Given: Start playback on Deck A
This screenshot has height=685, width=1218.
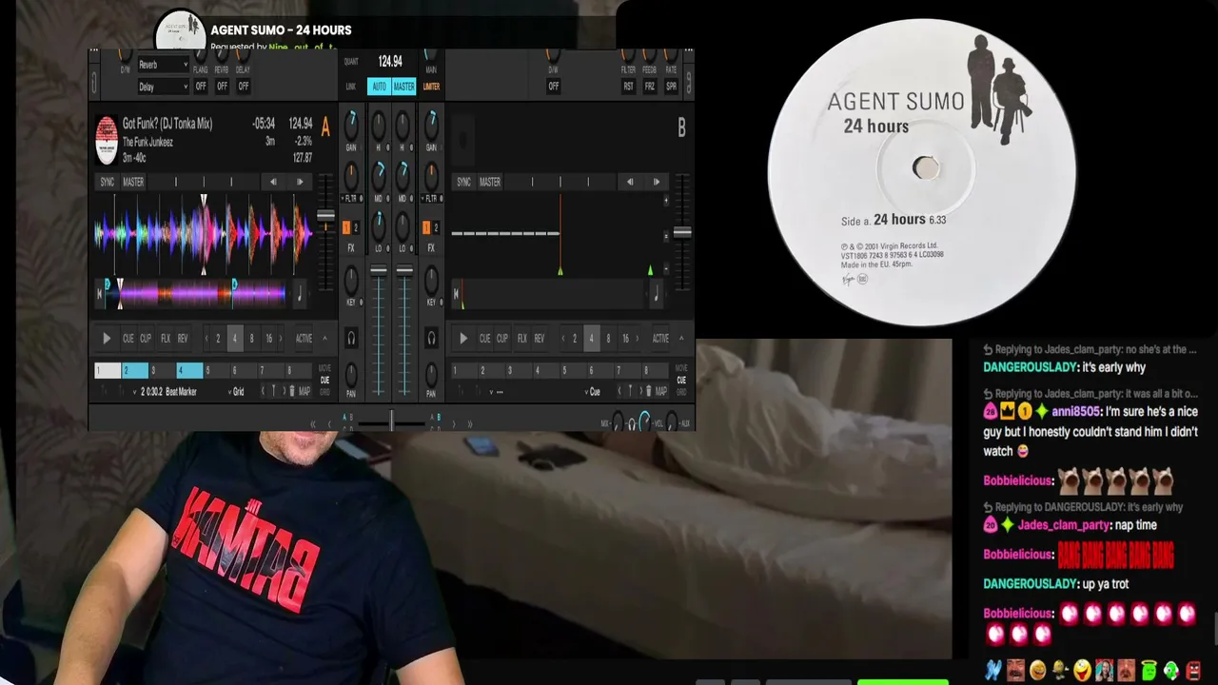Looking at the screenshot, I should pos(107,339).
